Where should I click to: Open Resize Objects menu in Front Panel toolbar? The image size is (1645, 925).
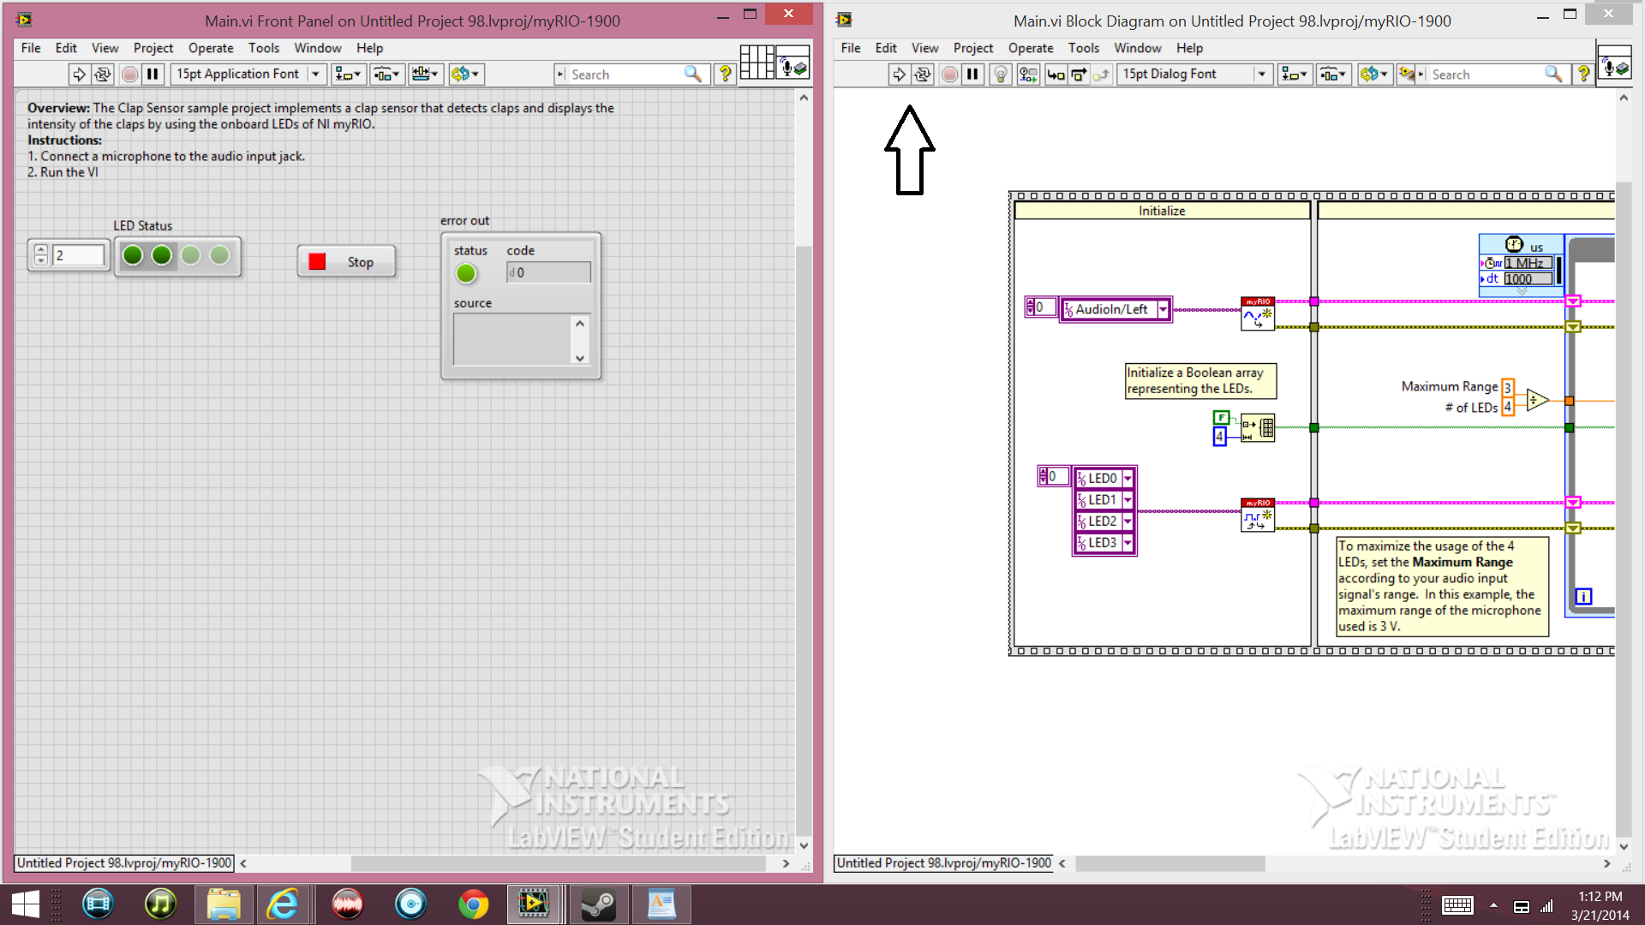[x=425, y=75]
